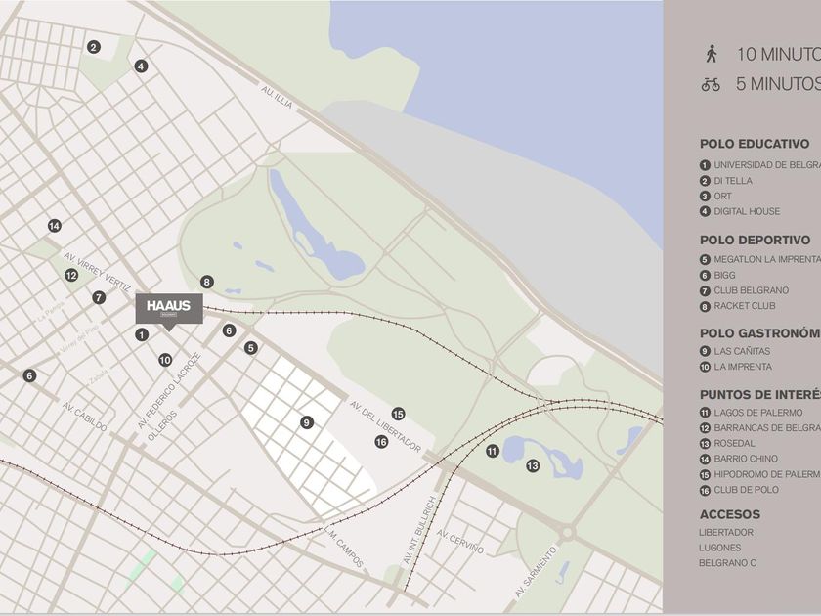Click the AV. CABILDO street label
Screen dimensions: 821x616
(85, 417)
